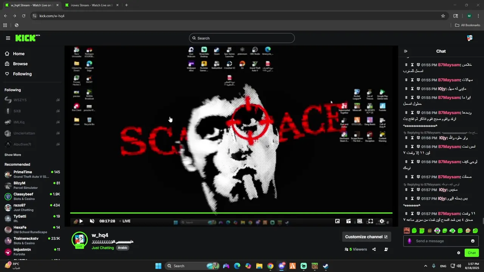
Task: Switch to the iroves Stream browser tab
Action: (x=91, y=5)
